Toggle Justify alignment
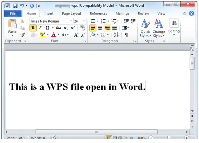Viewport: 199px width, 143px height. click(x=114, y=28)
